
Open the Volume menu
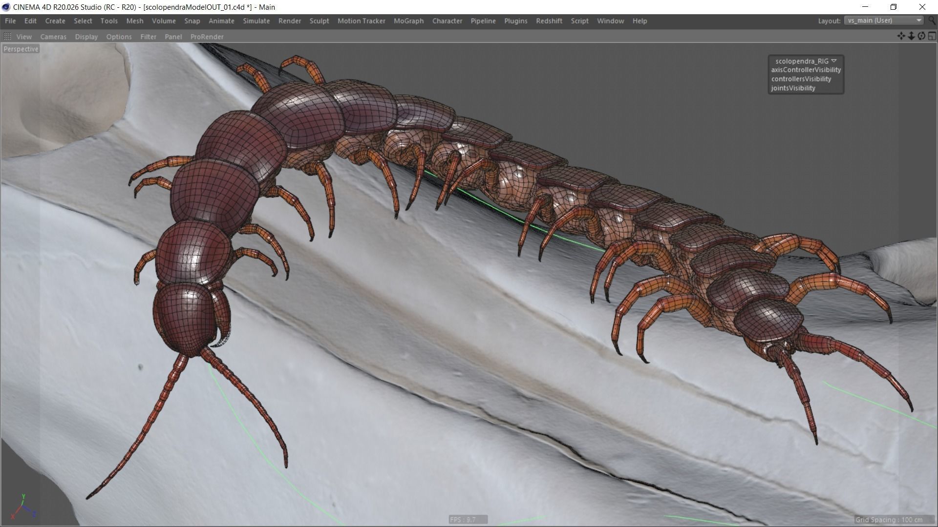[x=164, y=21]
